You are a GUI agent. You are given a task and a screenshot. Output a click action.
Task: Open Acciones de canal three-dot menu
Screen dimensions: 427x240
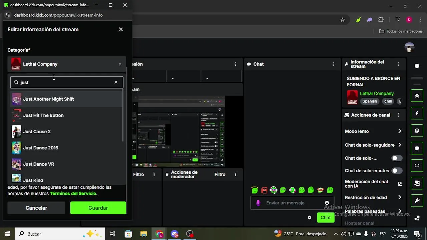tap(398, 115)
